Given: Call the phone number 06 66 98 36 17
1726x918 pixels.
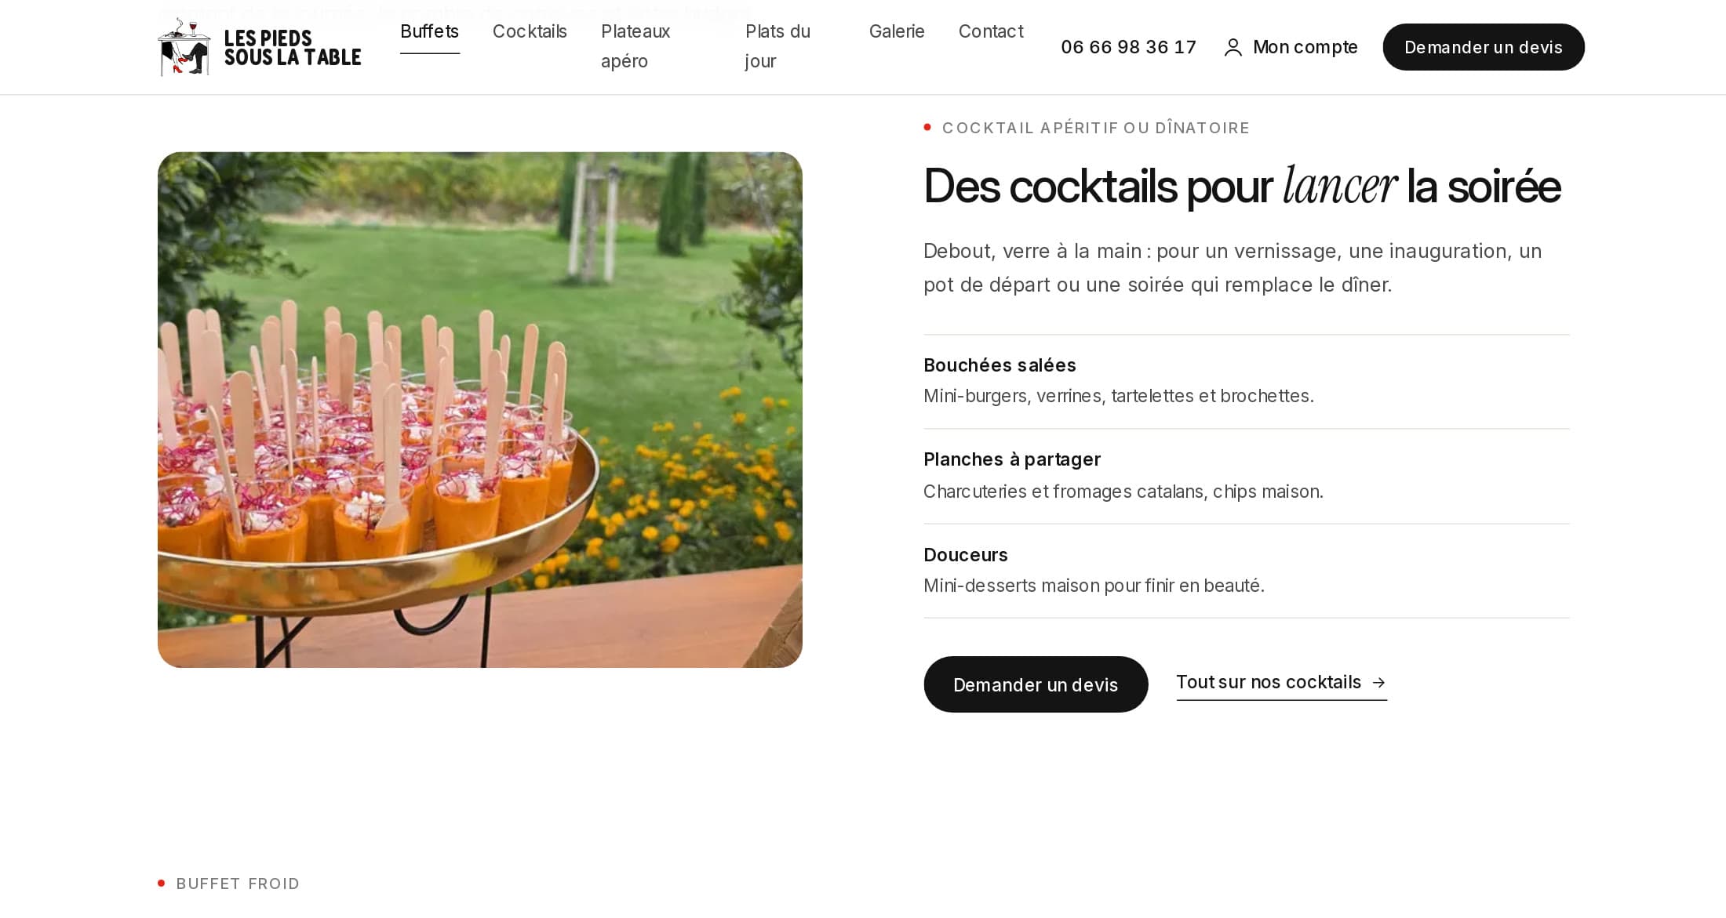Looking at the screenshot, I should (x=1128, y=47).
